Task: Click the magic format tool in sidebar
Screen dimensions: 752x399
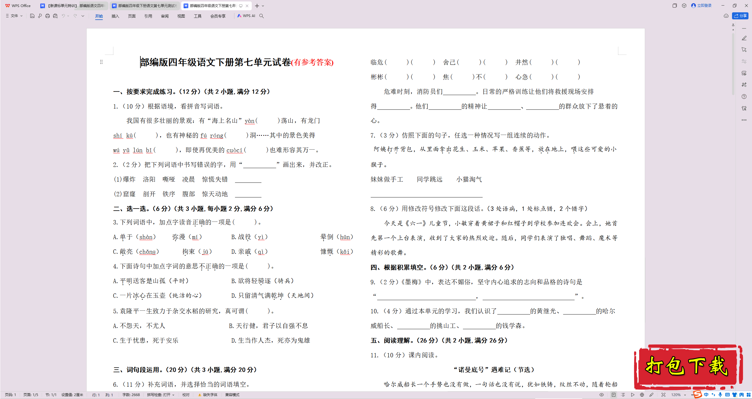Action: point(744,85)
